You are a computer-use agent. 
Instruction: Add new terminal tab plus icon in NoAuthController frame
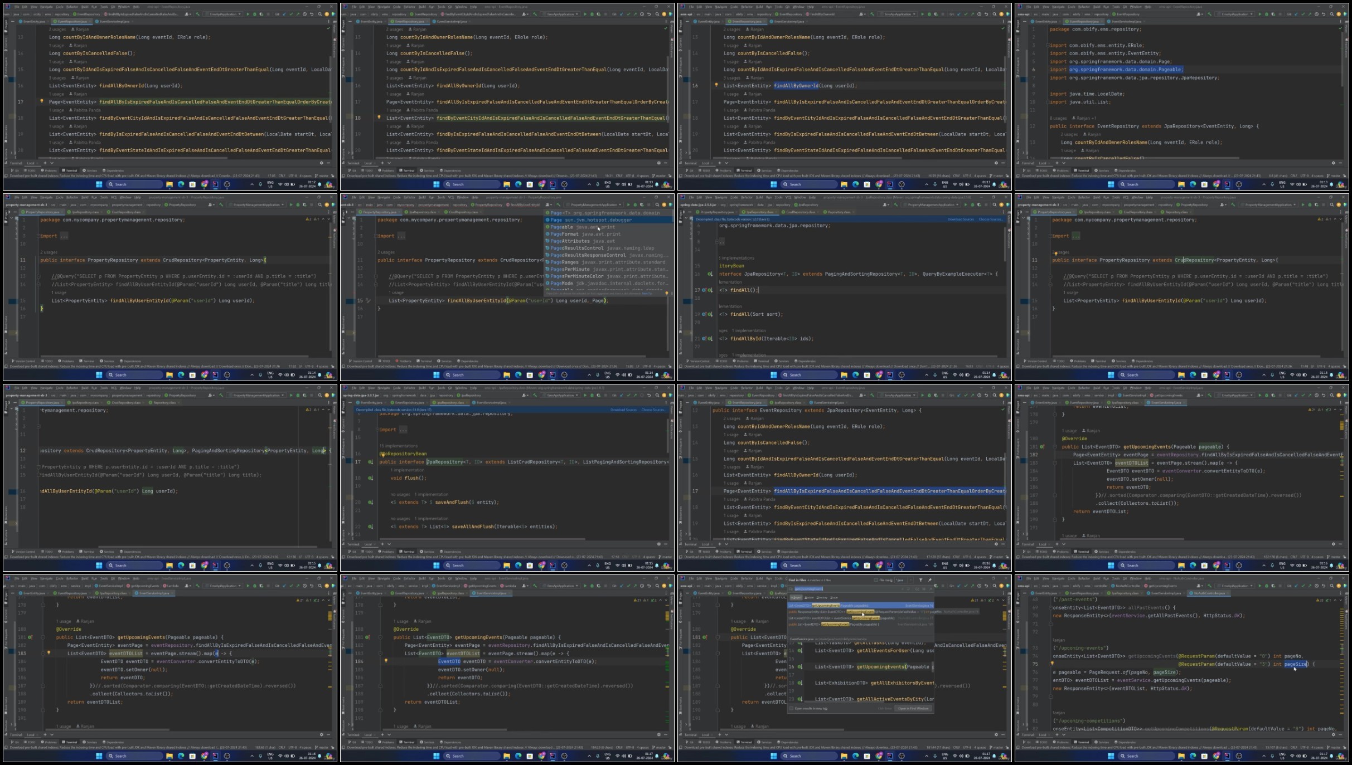[x=1057, y=734]
